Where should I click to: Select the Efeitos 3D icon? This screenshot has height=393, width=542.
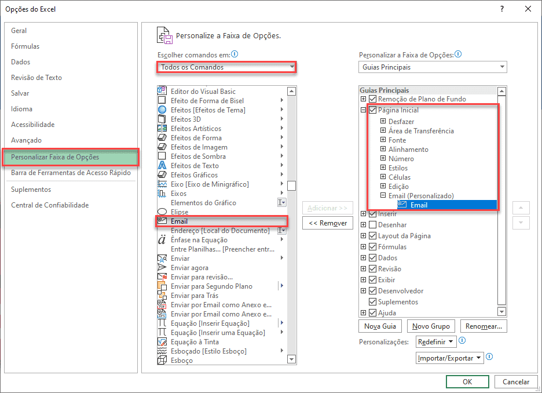[x=162, y=119]
